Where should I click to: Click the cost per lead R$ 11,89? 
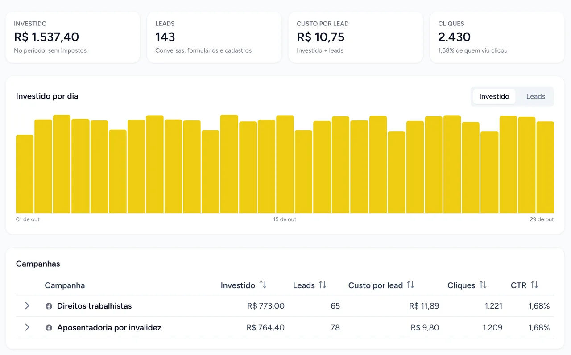[x=424, y=306]
